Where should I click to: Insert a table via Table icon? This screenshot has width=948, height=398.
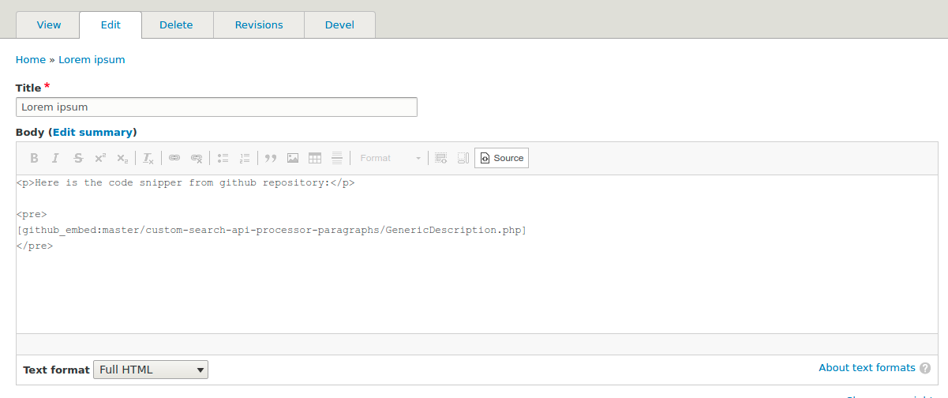tap(315, 158)
